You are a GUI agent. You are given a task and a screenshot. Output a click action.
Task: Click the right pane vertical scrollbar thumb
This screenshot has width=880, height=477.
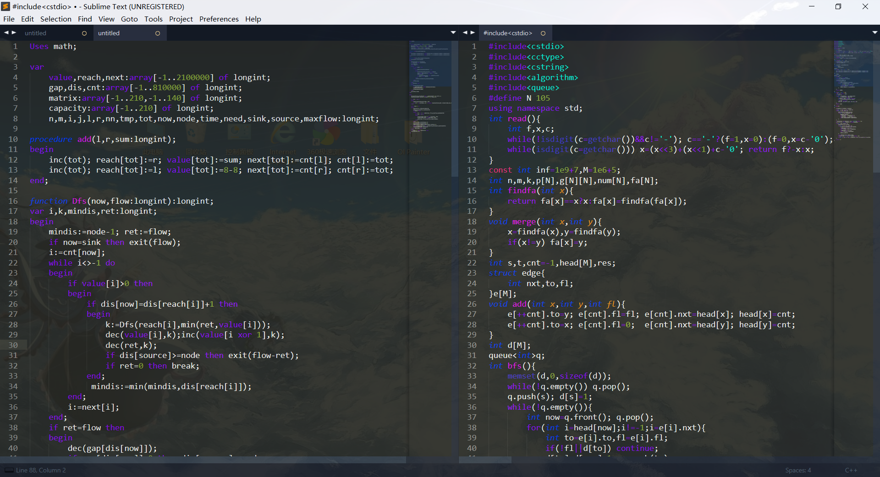pos(876,107)
